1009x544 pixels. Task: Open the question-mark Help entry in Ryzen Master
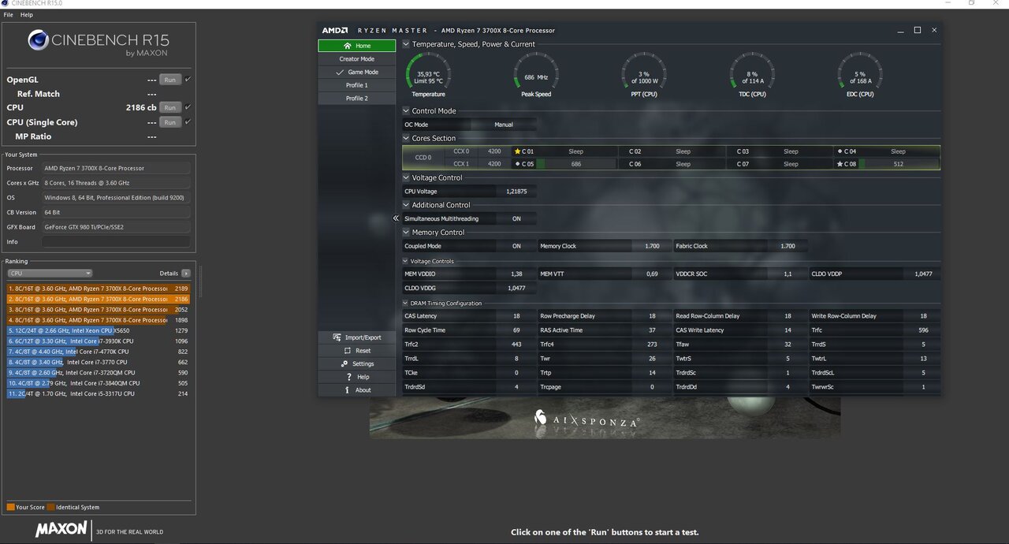pos(357,377)
